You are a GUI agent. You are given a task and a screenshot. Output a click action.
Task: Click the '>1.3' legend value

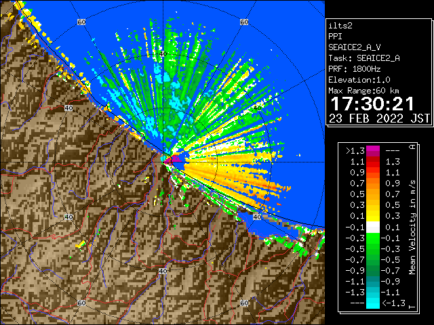click(x=355, y=151)
